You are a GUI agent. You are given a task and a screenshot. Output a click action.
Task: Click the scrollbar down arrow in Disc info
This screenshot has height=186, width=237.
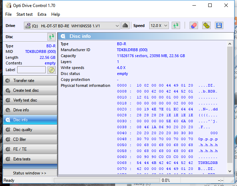point(230,171)
